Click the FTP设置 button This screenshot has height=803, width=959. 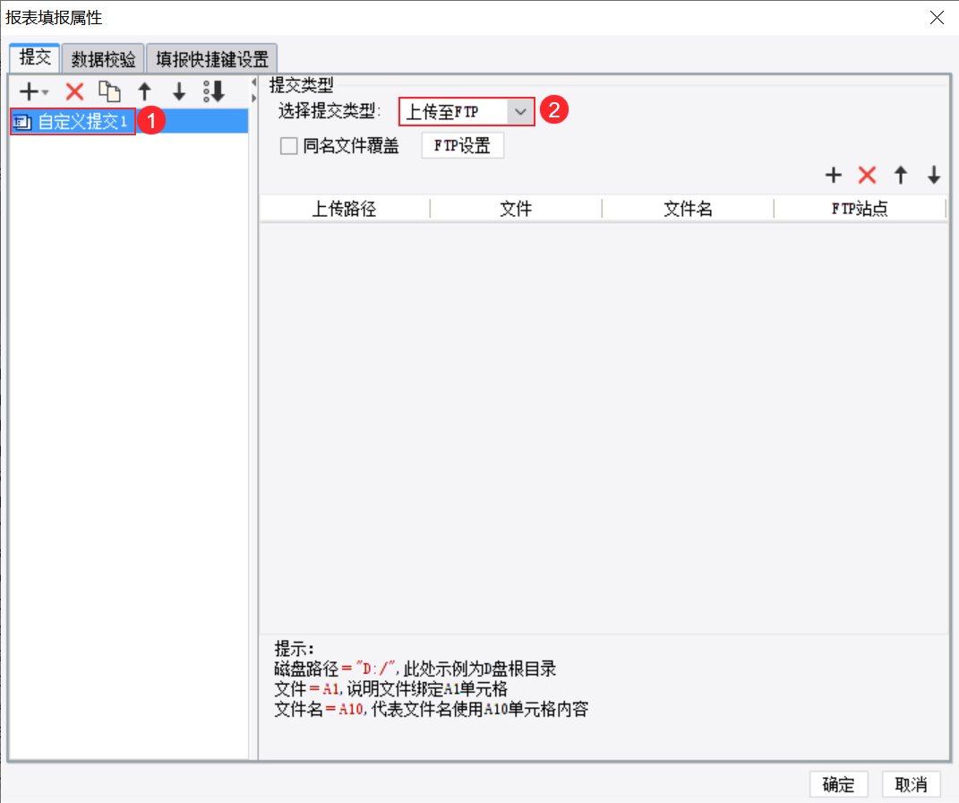click(462, 146)
